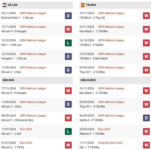Click the HÀ LAN team header title
The height and width of the screenshot is (150, 151).
(13, 5)
